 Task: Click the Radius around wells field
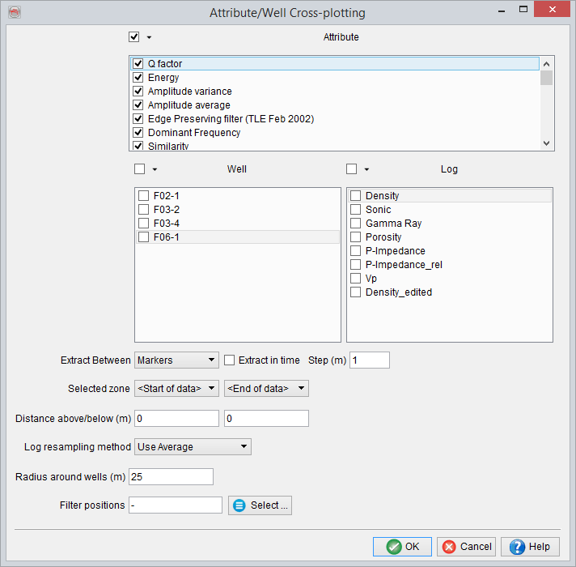pos(171,476)
